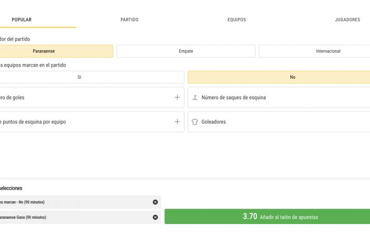Switch to the POPULAR tab

coord(22,20)
